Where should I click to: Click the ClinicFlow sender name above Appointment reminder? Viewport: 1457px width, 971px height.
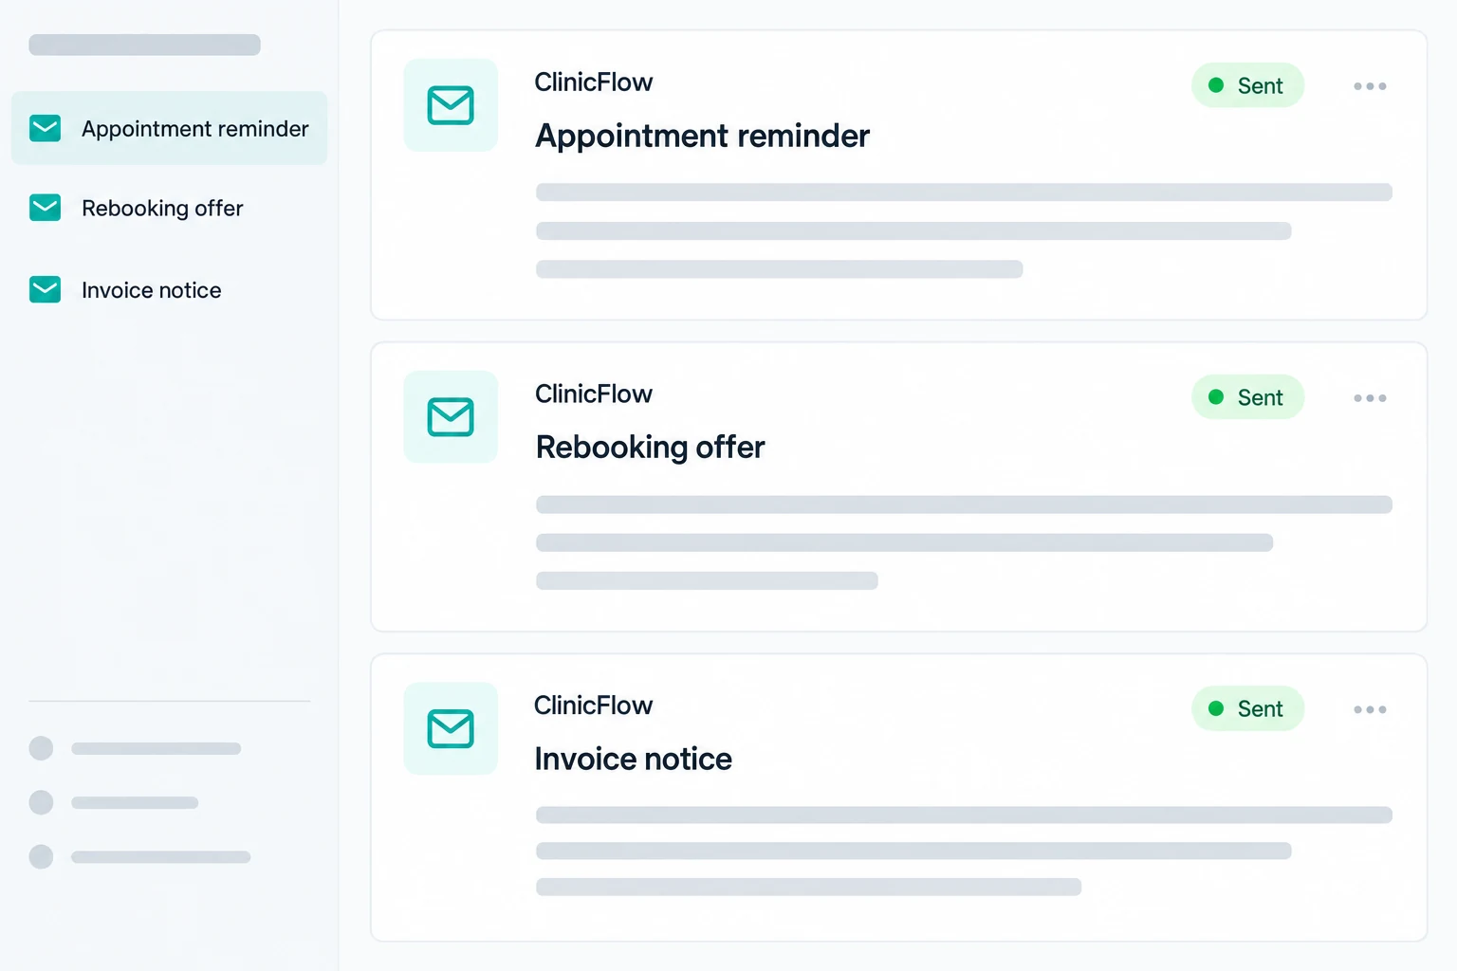(593, 82)
